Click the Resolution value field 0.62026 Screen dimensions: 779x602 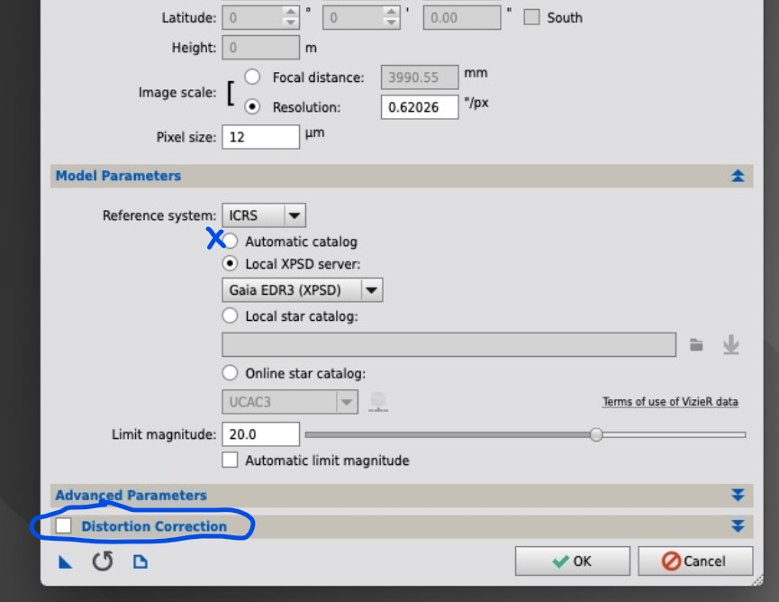tap(420, 107)
